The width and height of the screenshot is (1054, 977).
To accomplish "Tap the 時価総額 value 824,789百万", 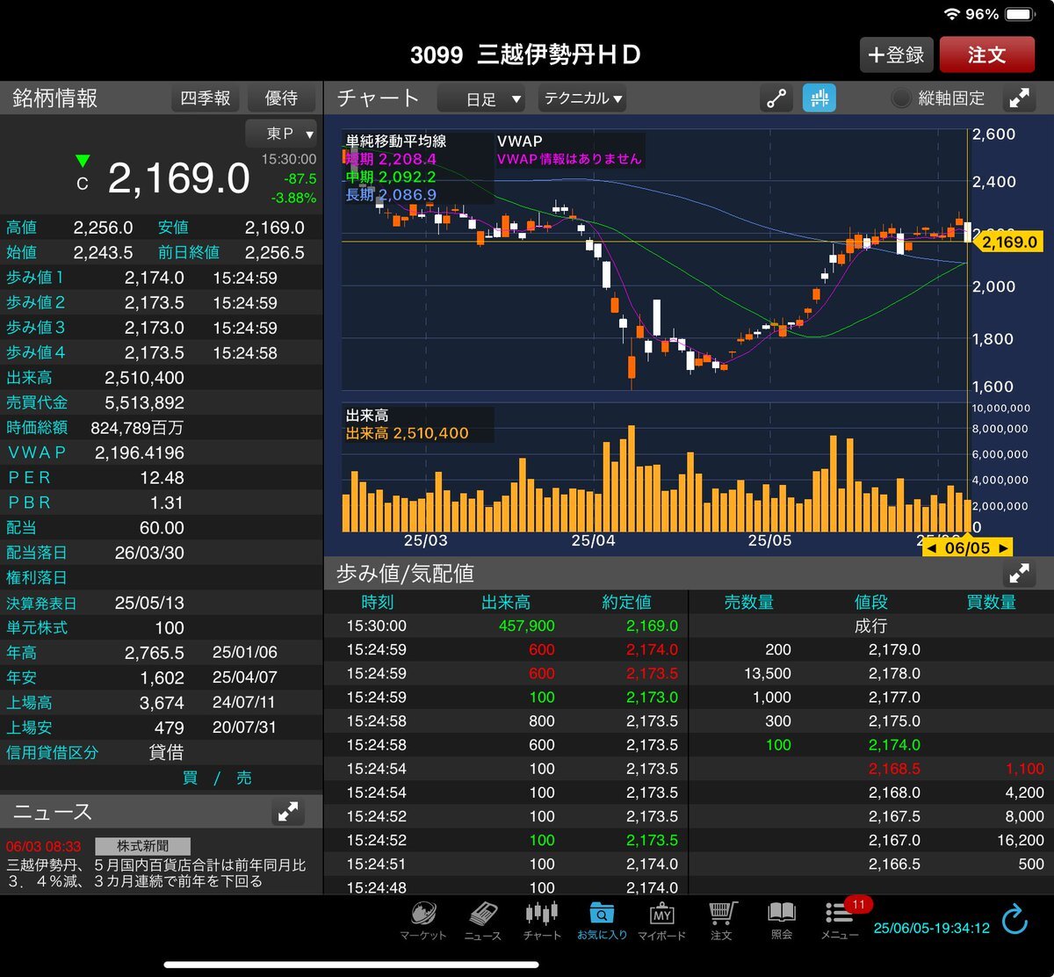I will point(137,428).
